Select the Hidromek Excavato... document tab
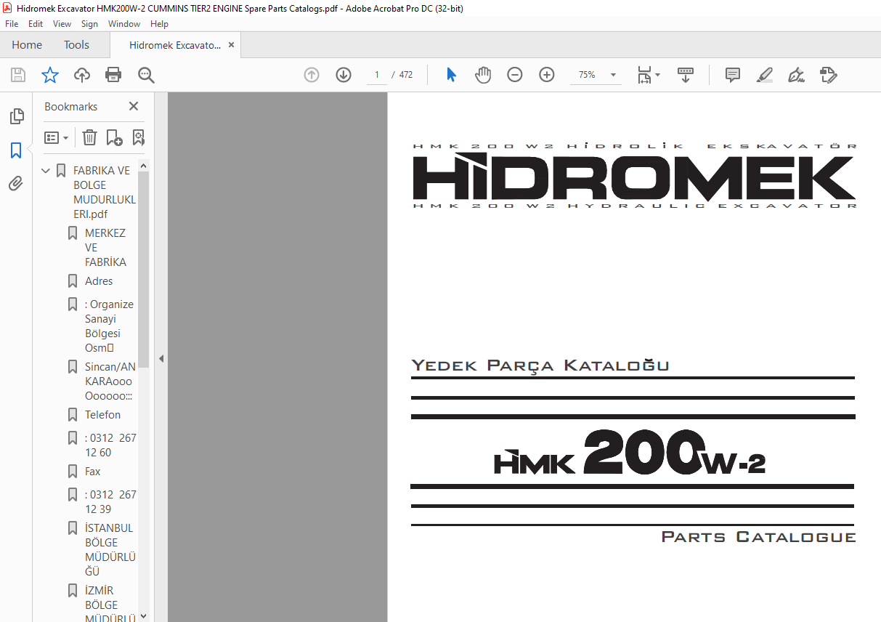The width and height of the screenshot is (881, 622). [x=175, y=45]
